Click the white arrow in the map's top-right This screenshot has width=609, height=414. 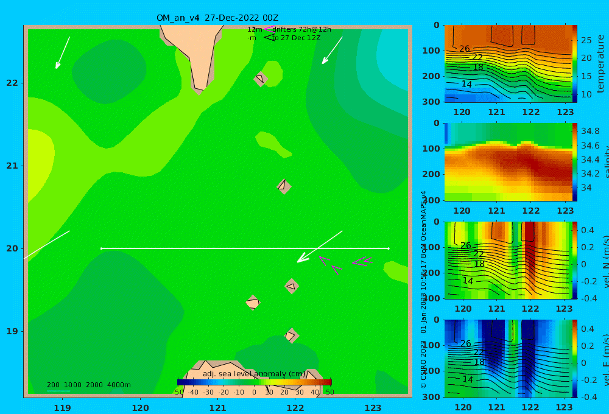(332, 50)
